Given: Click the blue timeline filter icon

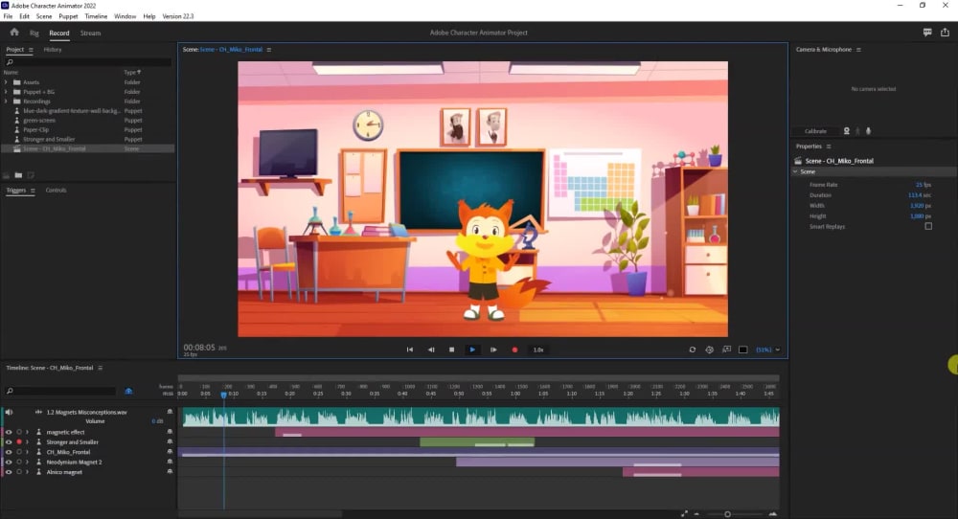Looking at the screenshot, I should point(128,391).
